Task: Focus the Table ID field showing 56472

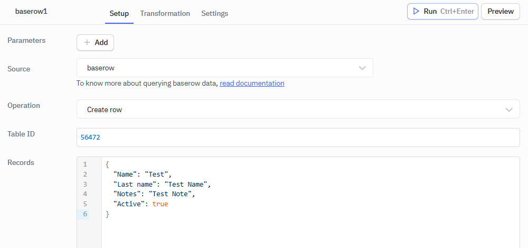Action: click(x=298, y=137)
